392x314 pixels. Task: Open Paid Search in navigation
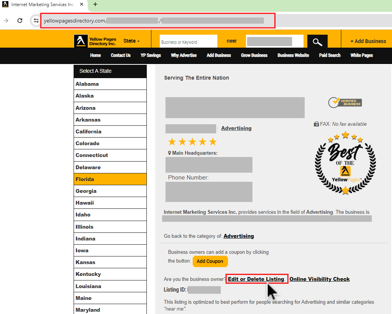pos(330,55)
